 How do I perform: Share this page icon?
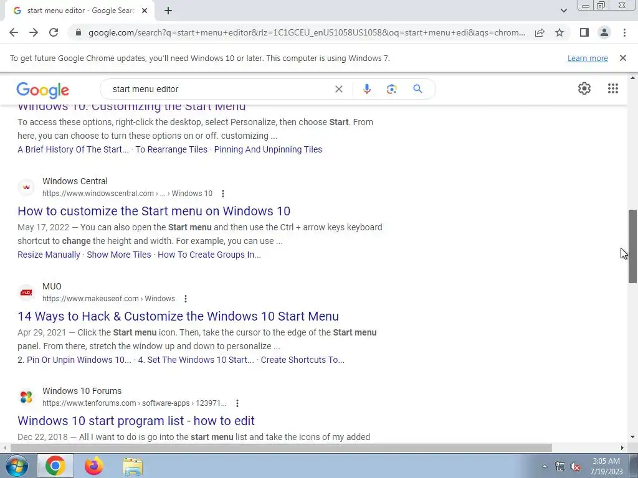click(x=540, y=32)
